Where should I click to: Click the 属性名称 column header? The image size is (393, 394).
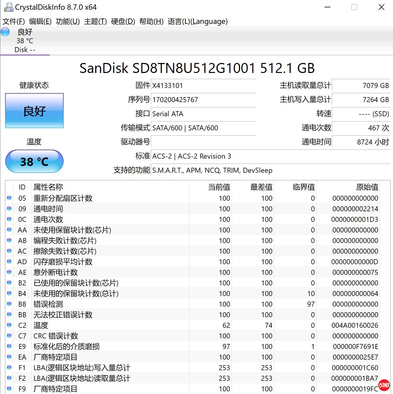coord(48,187)
